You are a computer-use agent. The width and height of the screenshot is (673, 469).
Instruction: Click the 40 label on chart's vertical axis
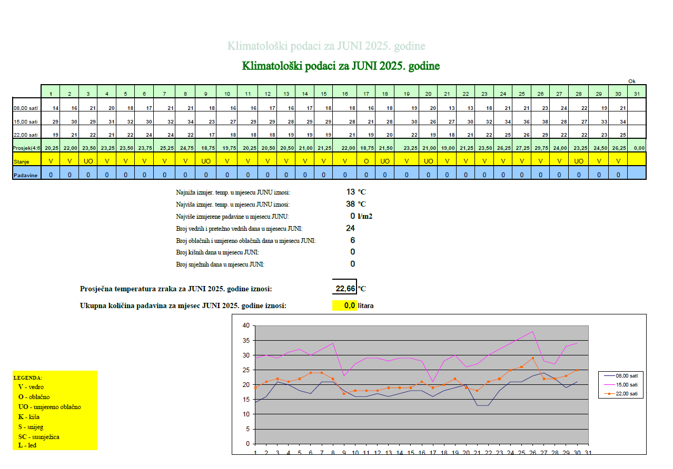pos(245,325)
